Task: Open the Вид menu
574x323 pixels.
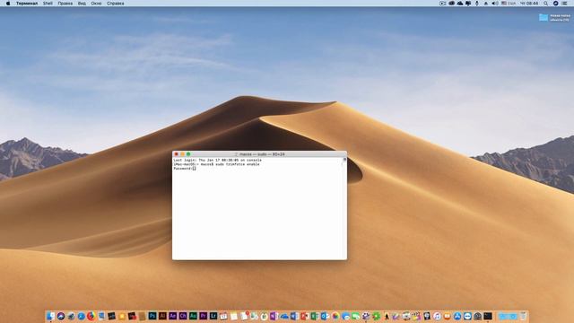Action: pos(82,4)
